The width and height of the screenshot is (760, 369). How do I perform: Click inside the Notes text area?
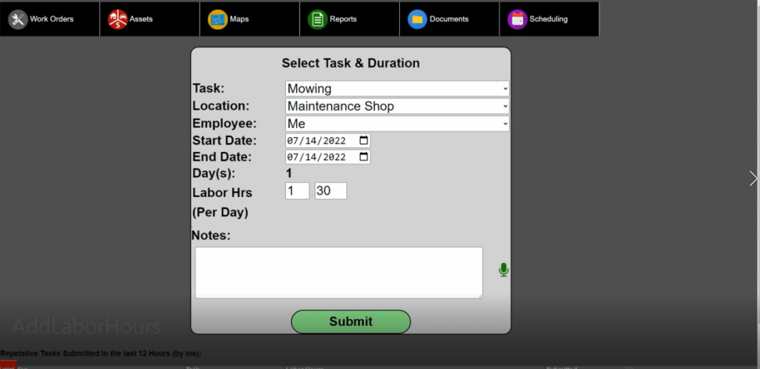click(x=338, y=272)
